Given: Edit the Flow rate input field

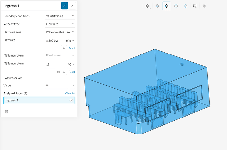Looking at the screenshot, I should 54,41.
